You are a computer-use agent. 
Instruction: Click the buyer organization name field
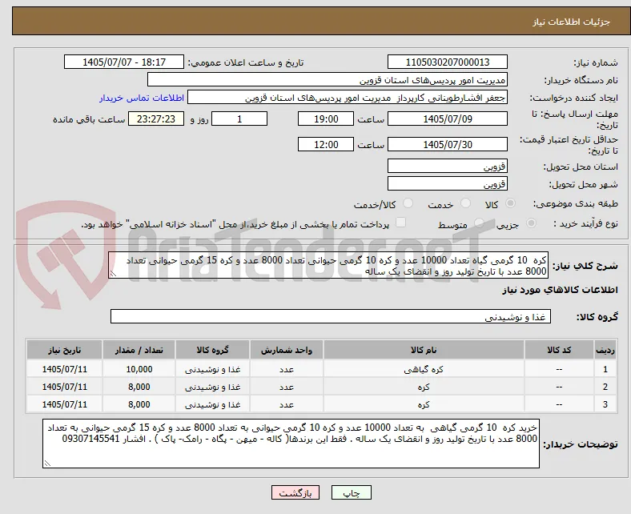tap(328, 80)
